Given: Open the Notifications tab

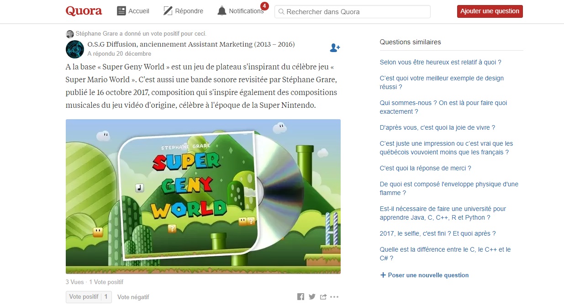Looking at the screenshot, I should point(241,11).
